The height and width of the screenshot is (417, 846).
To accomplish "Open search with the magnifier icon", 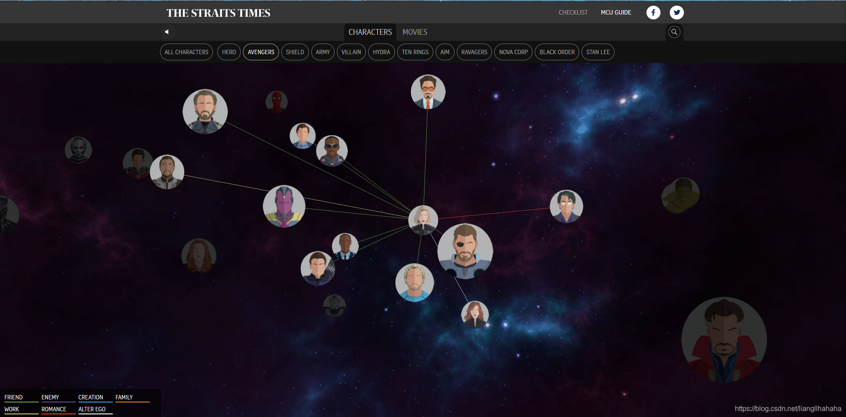I will click(x=674, y=32).
